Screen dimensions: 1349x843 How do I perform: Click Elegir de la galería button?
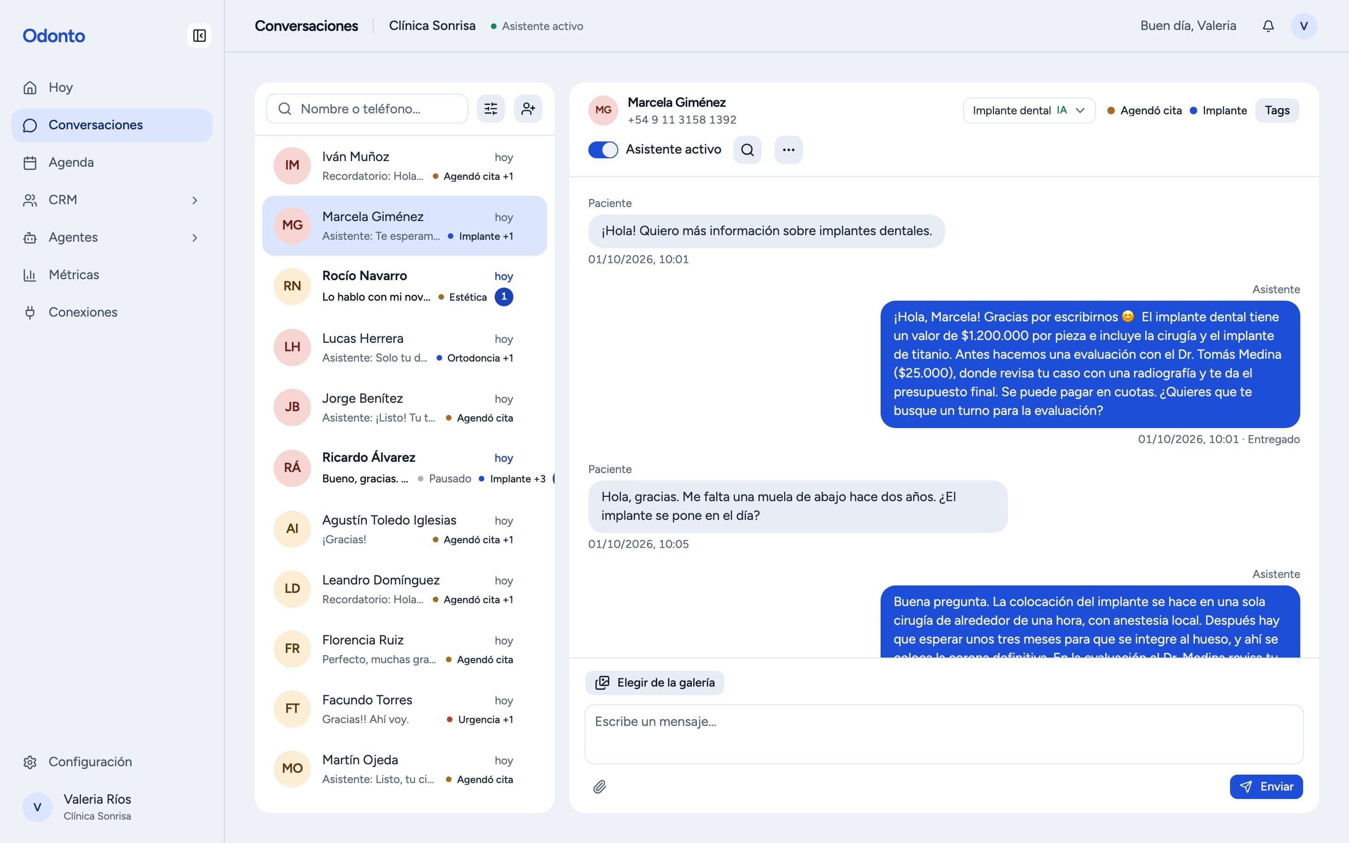(654, 682)
